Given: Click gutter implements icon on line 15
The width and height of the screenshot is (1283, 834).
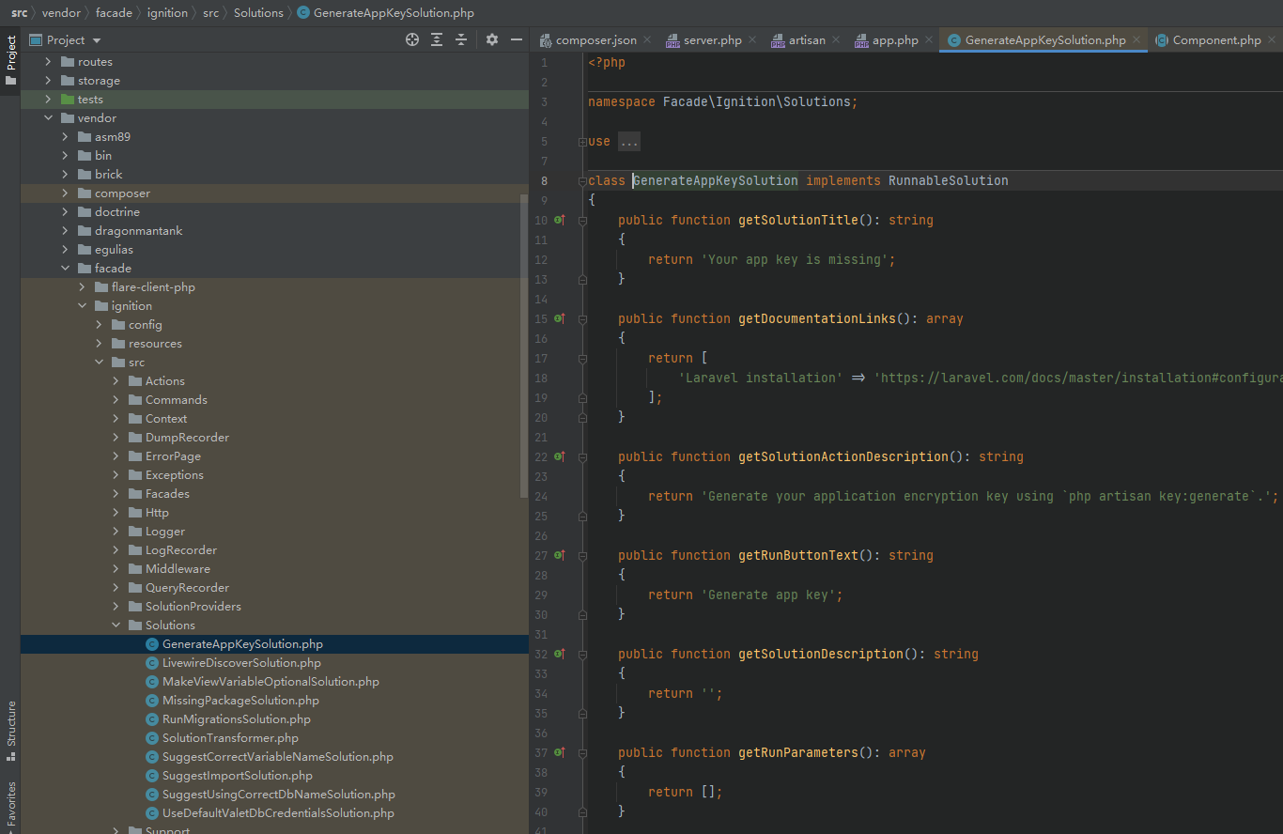Looking at the screenshot, I should pos(559,318).
